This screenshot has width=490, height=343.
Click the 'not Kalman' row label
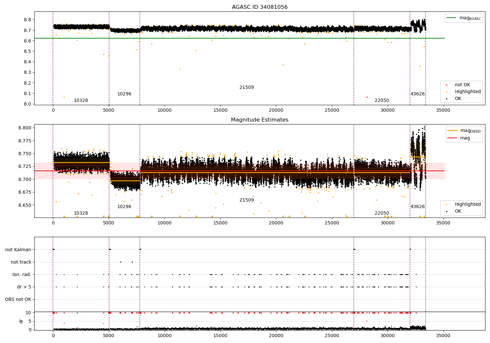pyautogui.click(x=18, y=250)
